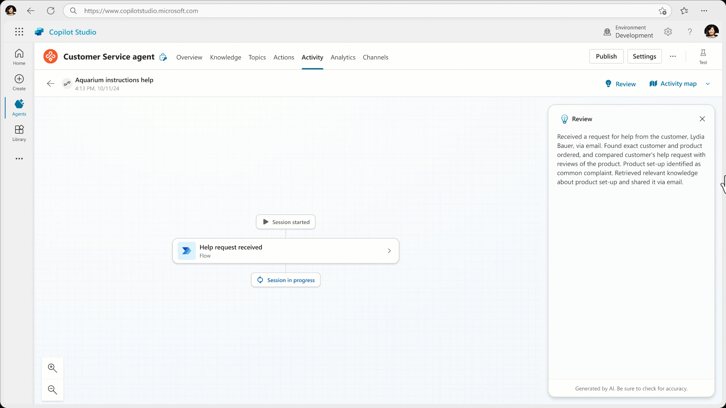This screenshot has height=408, width=726.
Task: Switch to the Knowledge tab
Action: coord(225,57)
